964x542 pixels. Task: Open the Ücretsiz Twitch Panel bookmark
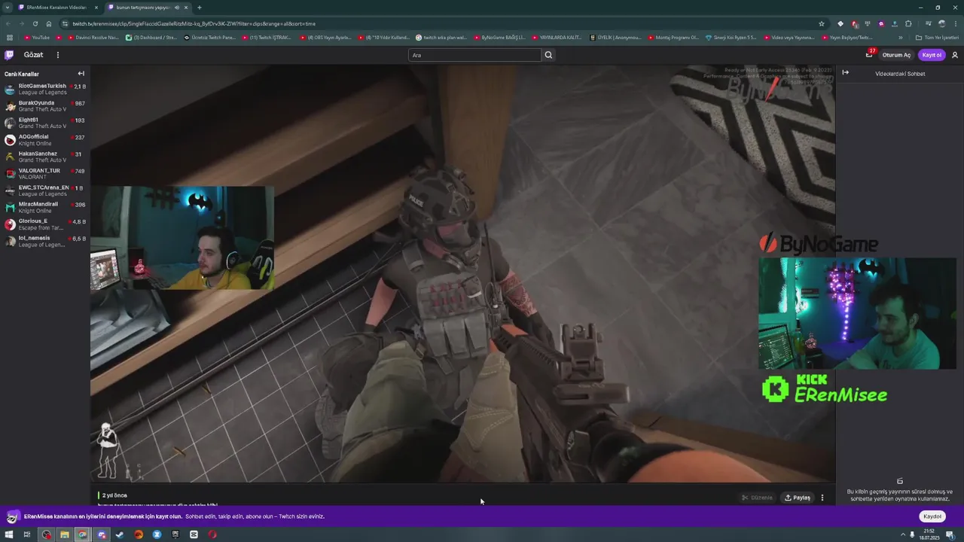click(x=210, y=37)
